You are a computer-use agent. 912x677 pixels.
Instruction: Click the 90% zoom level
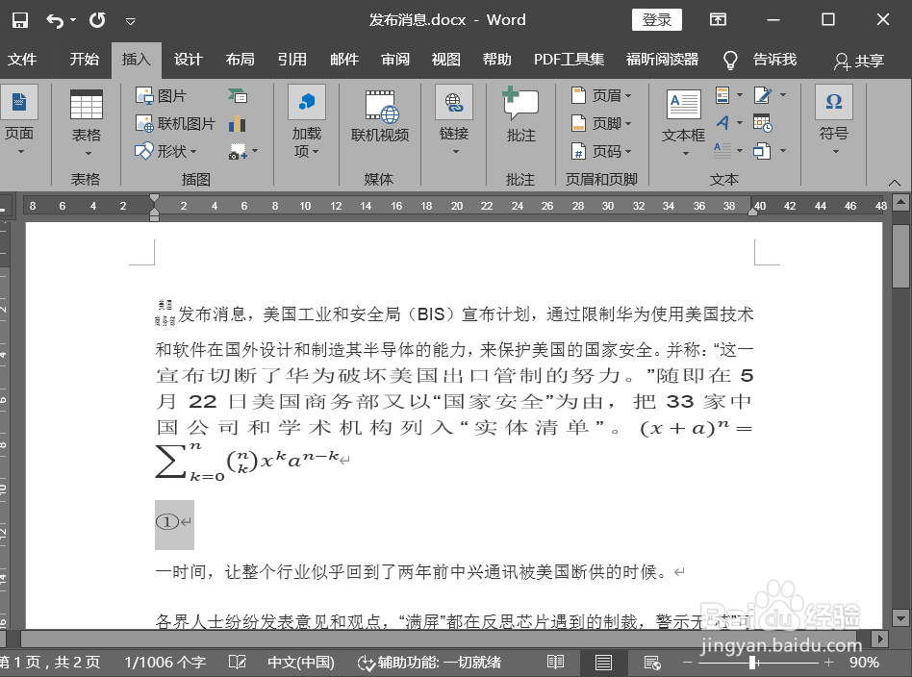[x=864, y=662]
